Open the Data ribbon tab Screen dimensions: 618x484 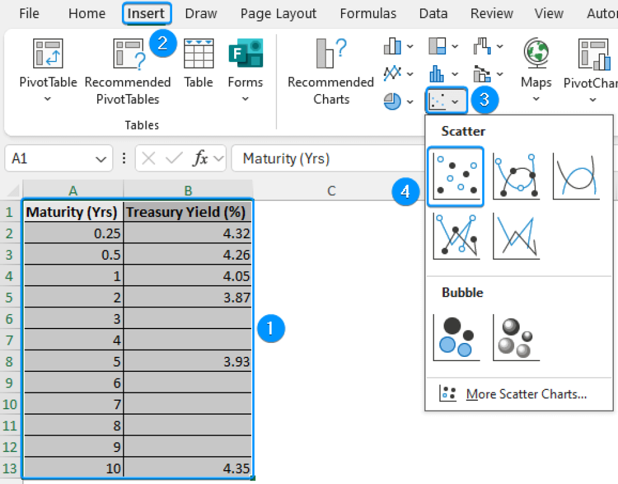(433, 13)
